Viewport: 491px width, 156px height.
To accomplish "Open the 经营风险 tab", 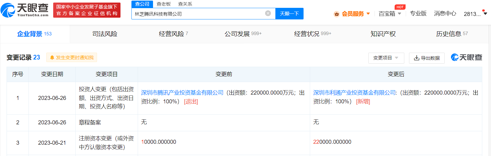I will [x=173, y=34].
